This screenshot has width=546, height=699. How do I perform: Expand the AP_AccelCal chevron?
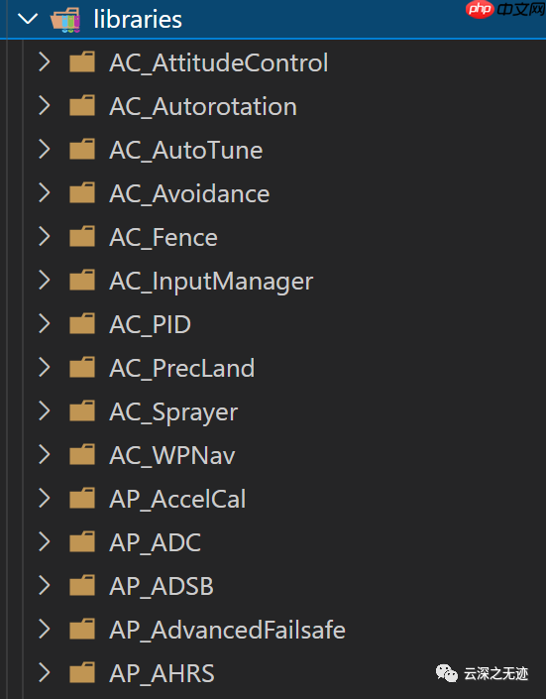[x=45, y=499]
